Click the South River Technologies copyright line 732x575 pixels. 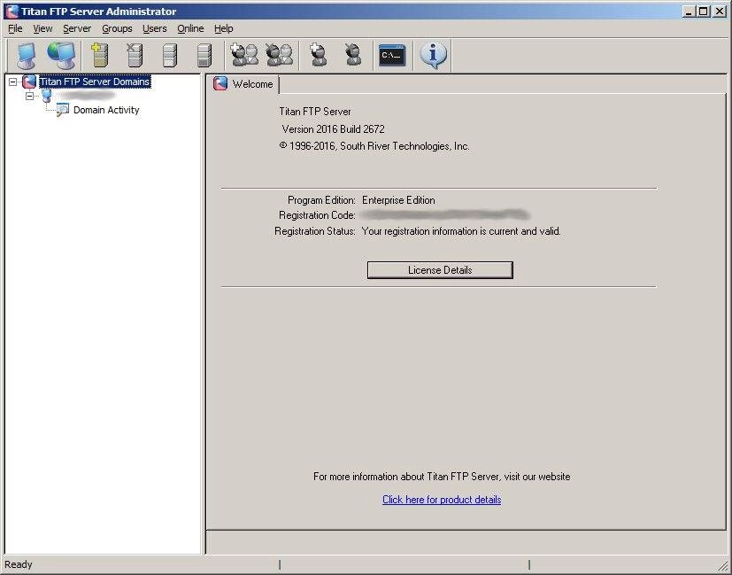point(374,146)
